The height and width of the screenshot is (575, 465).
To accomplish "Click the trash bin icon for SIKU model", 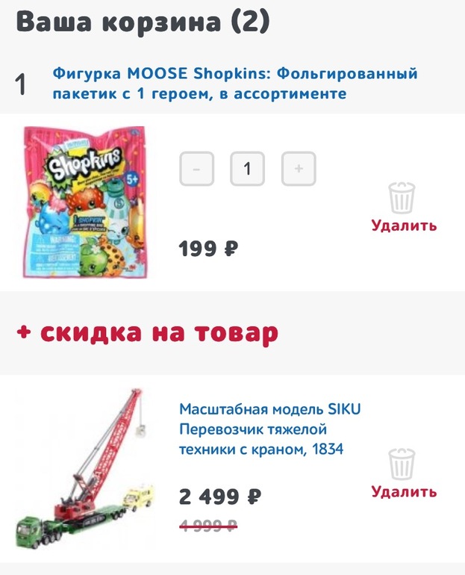I will pos(402,464).
